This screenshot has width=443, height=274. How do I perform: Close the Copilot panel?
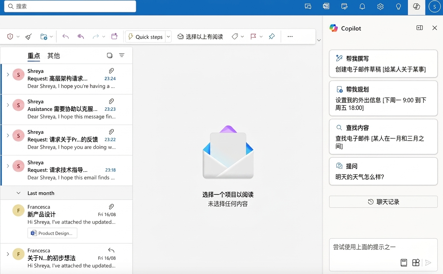[x=435, y=28]
